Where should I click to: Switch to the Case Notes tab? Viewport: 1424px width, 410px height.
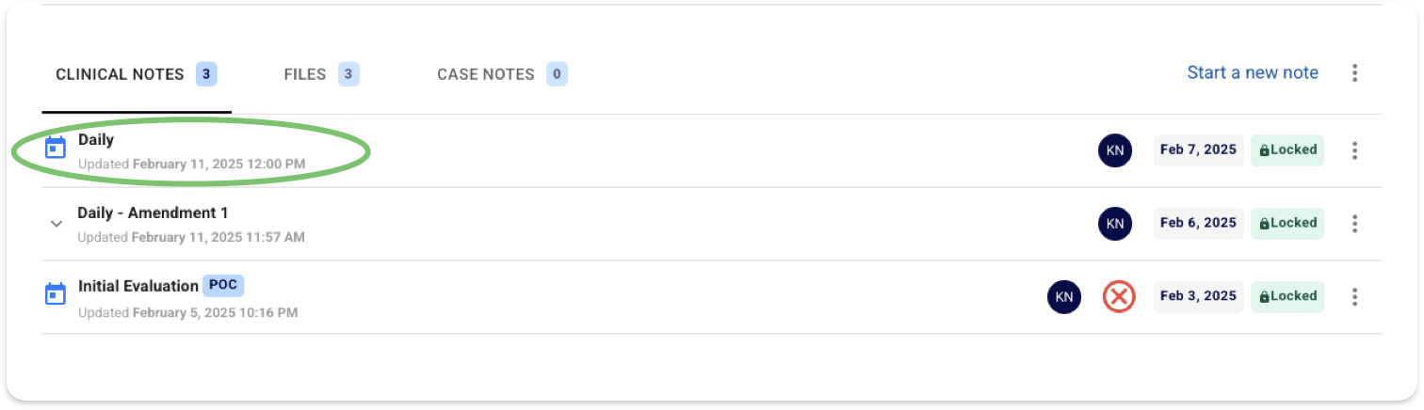pos(502,74)
